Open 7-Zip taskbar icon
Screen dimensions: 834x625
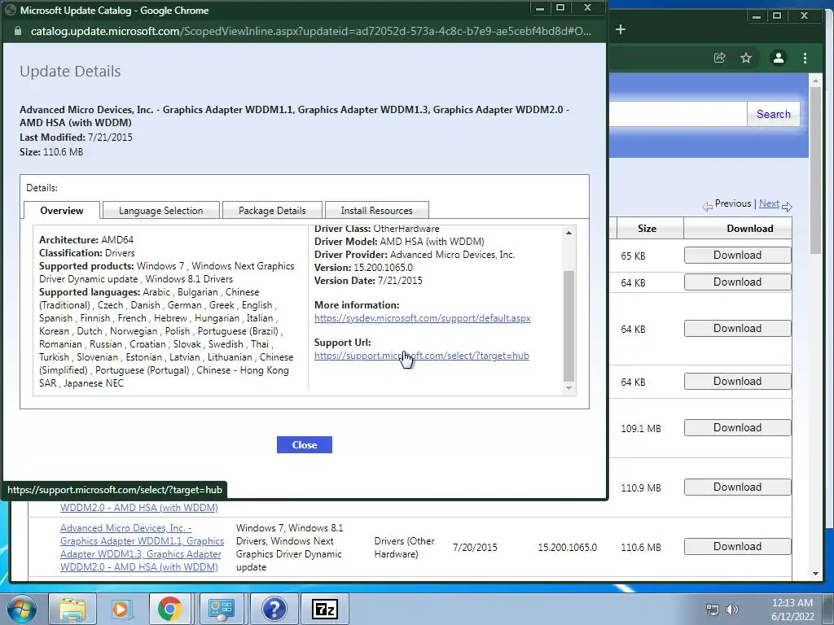(325, 609)
